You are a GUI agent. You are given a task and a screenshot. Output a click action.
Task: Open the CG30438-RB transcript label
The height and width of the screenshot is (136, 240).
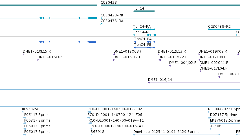click(x=112, y=15)
